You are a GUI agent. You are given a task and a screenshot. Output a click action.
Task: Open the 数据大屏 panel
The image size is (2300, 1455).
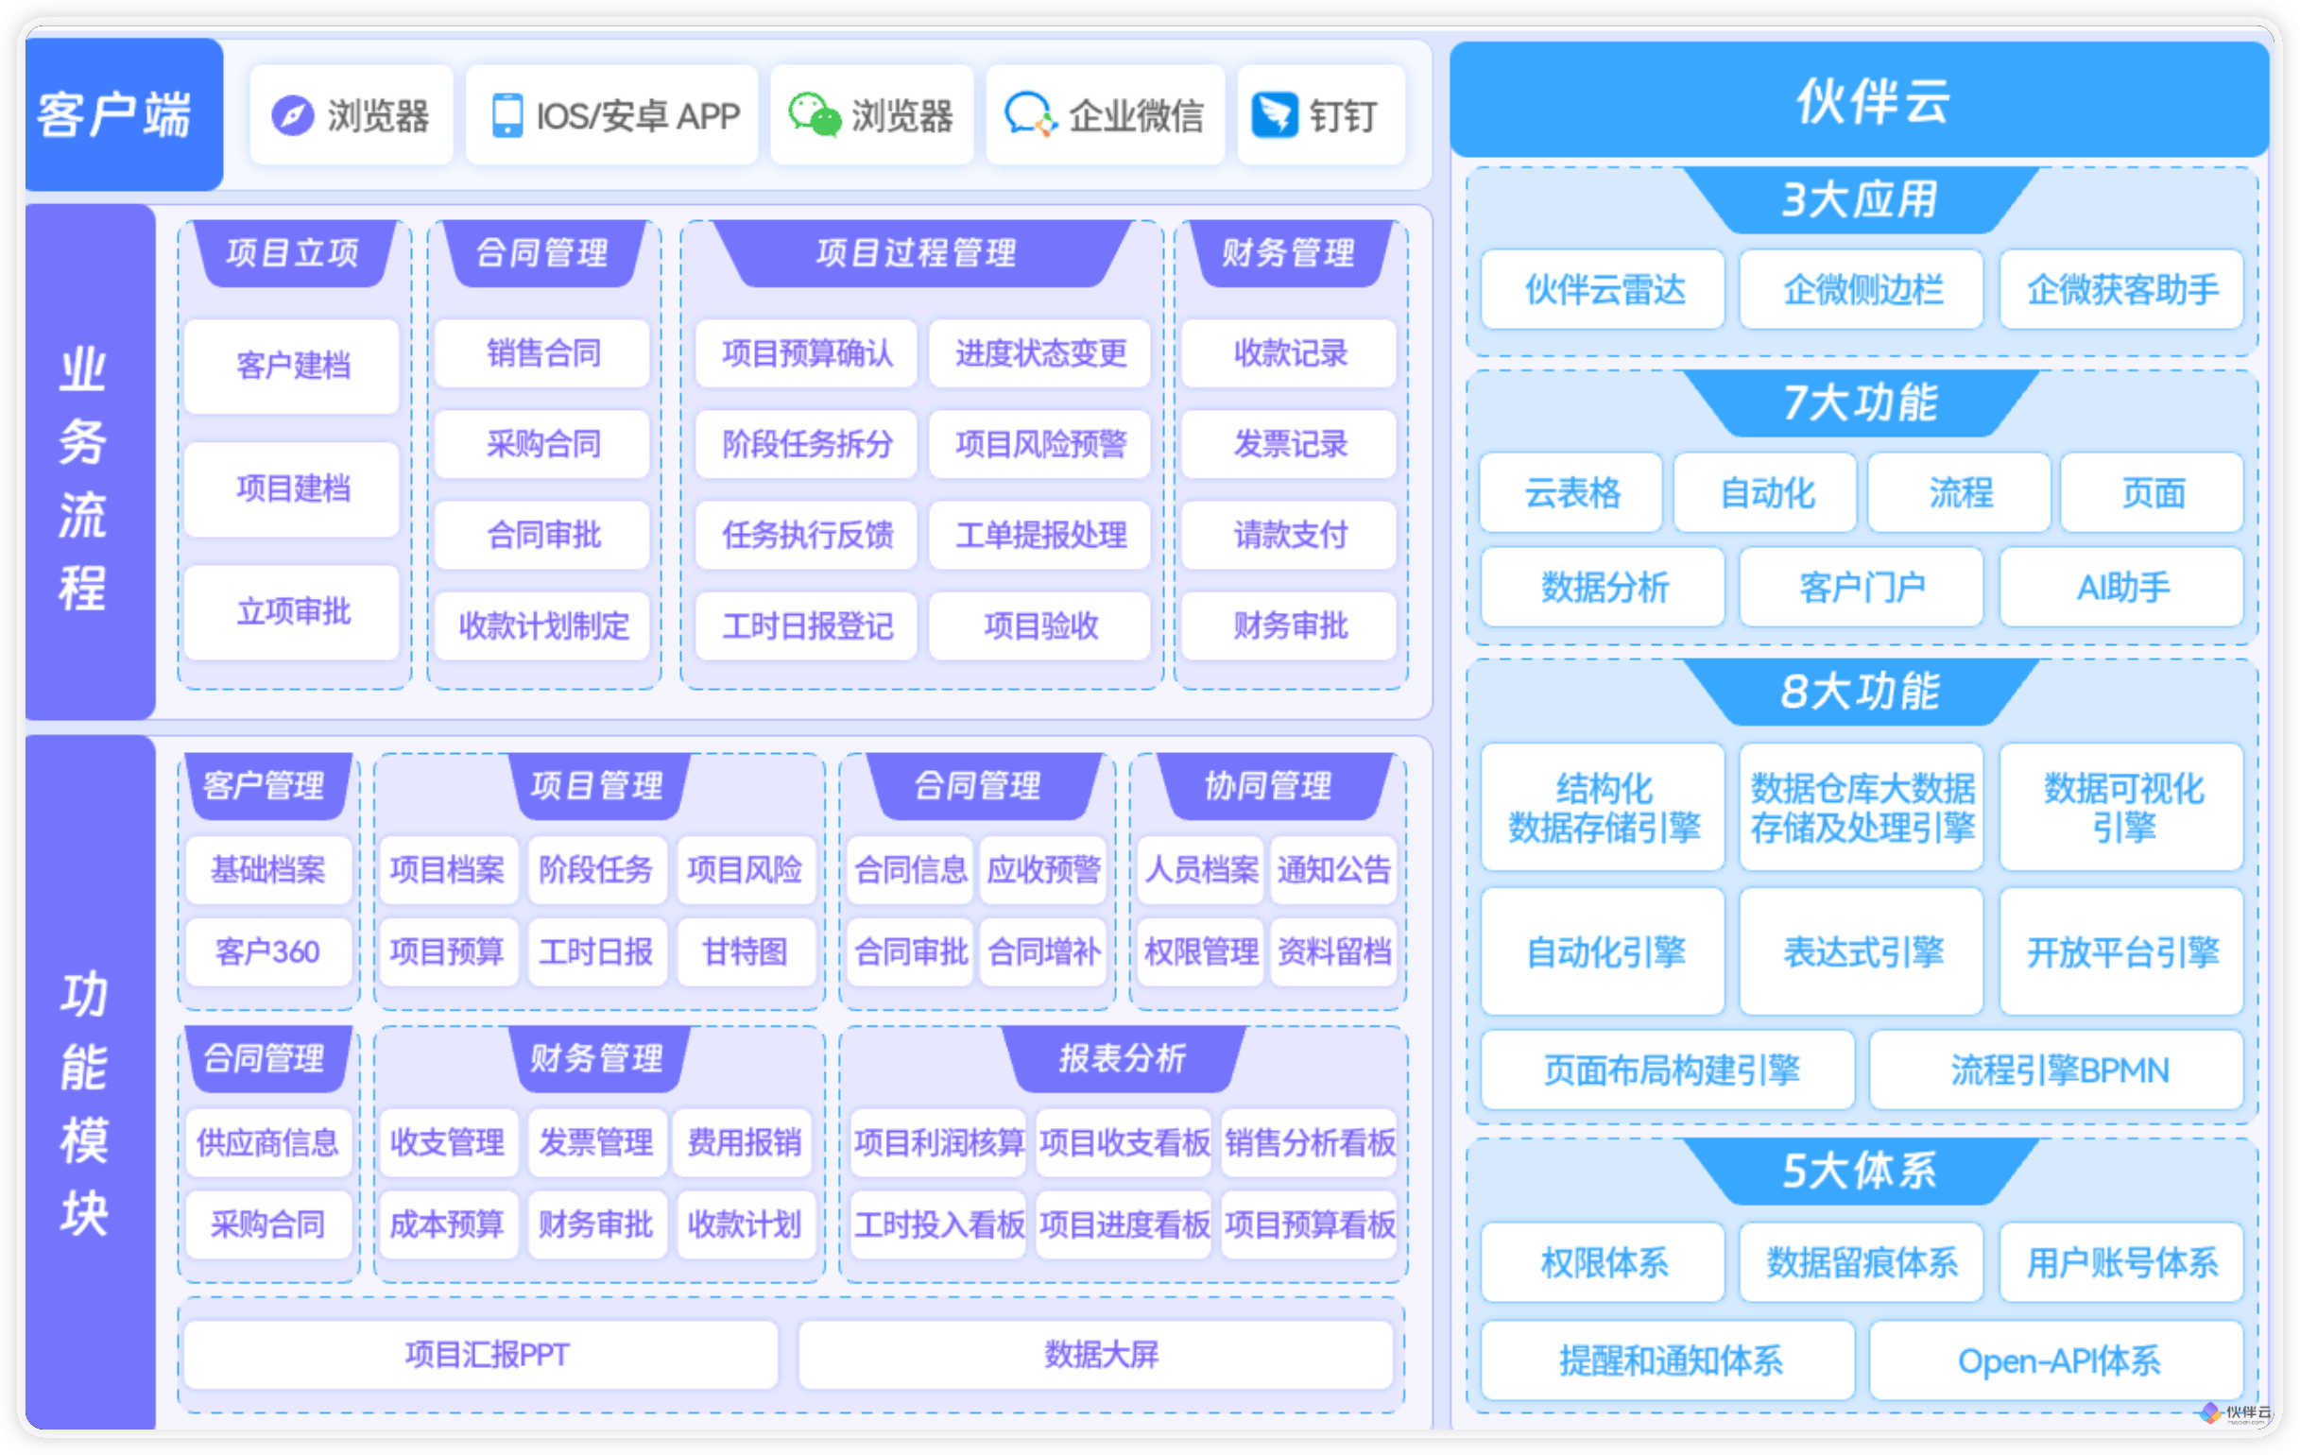(1098, 1353)
